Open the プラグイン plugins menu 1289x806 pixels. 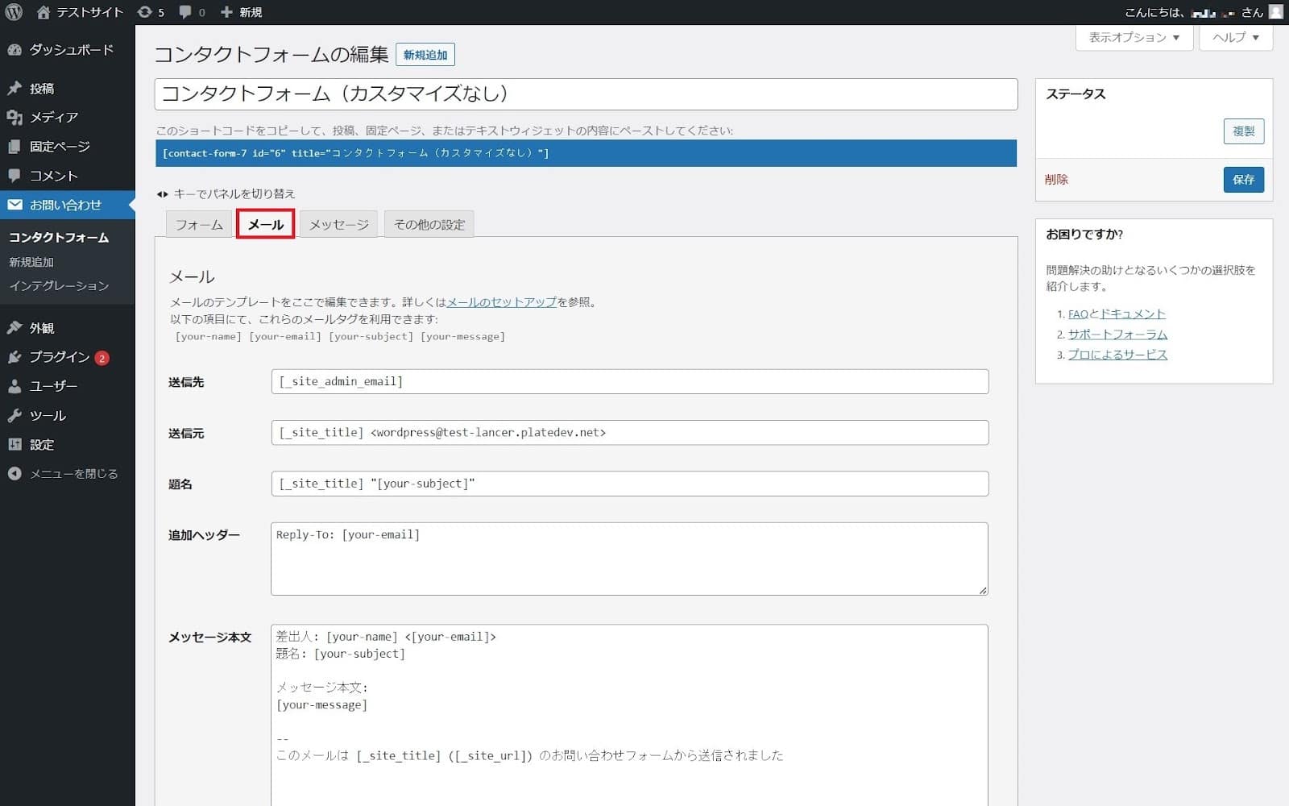pyautogui.click(x=59, y=357)
